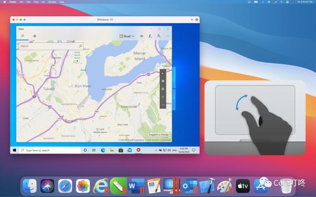Screen dimensions: 316x197
Task: Zoom out with the map minus button
Action: [x=163, y=105]
